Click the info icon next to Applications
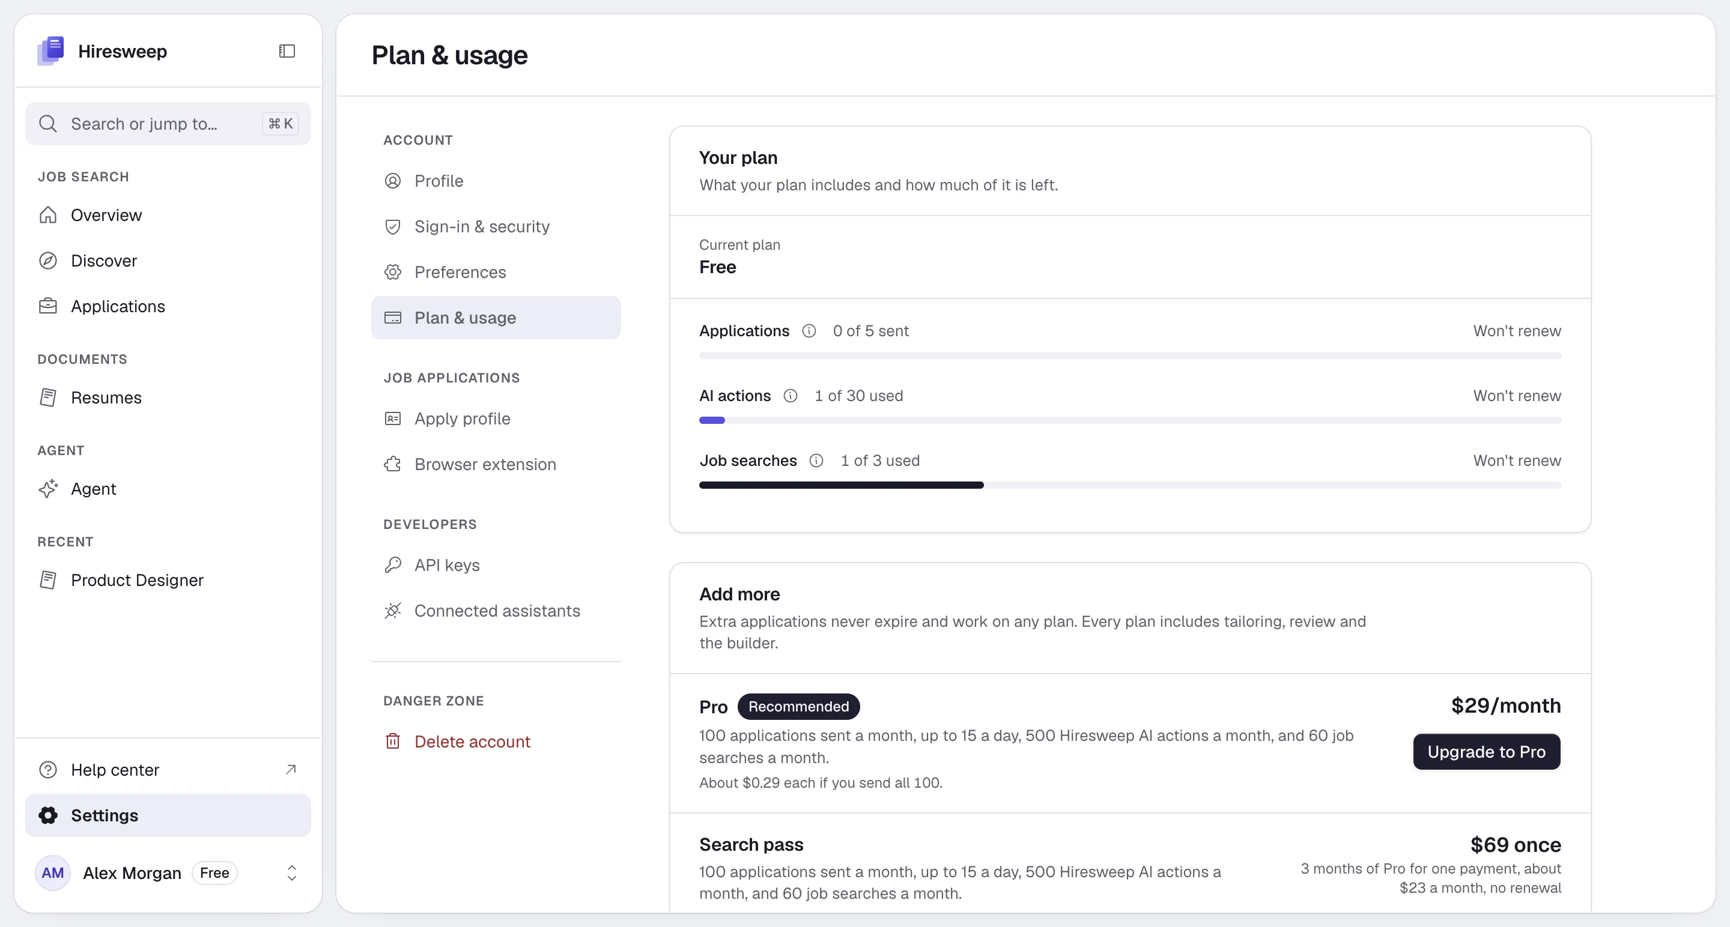This screenshot has height=927, width=1730. (809, 331)
